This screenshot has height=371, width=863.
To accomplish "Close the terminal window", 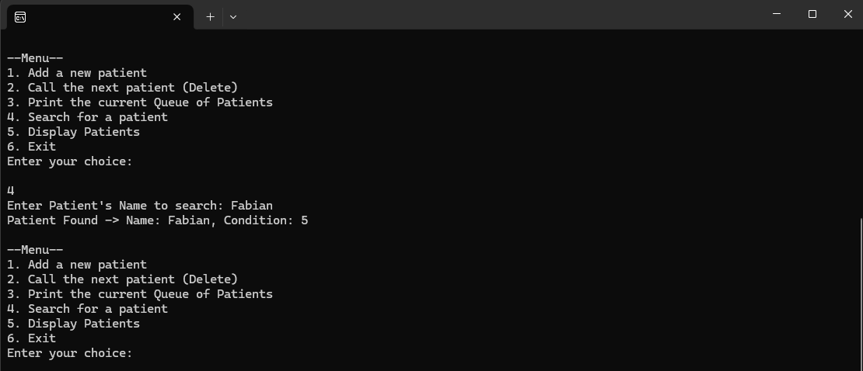I will pos(847,14).
